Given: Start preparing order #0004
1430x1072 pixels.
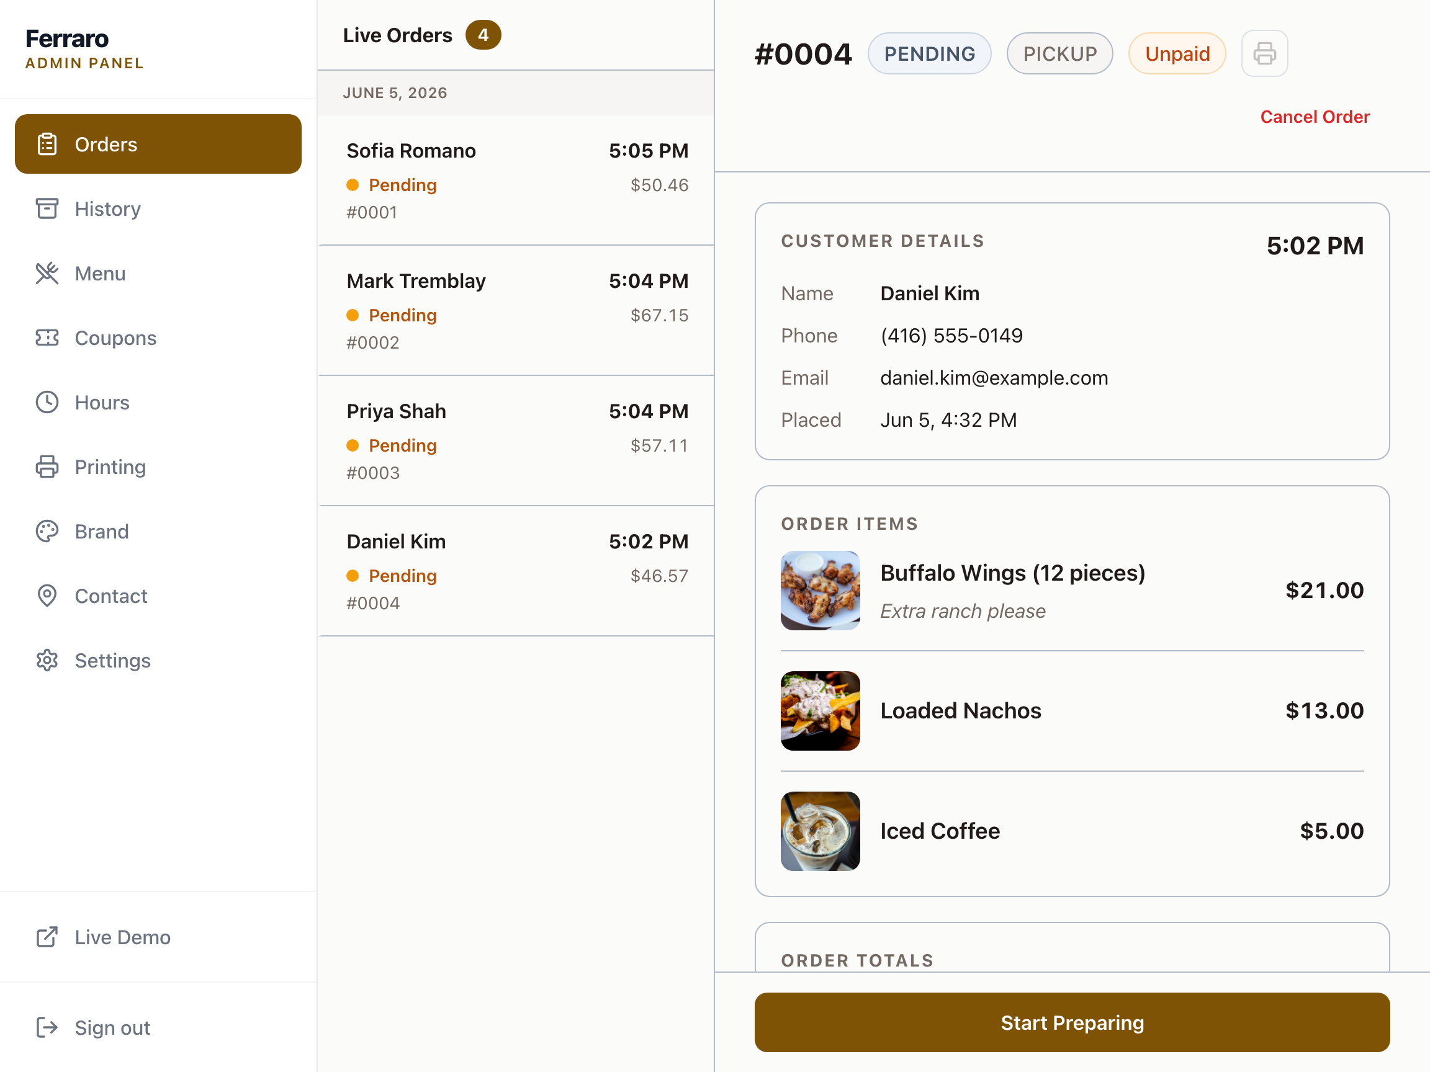Looking at the screenshot, I should point(1072,1022).
